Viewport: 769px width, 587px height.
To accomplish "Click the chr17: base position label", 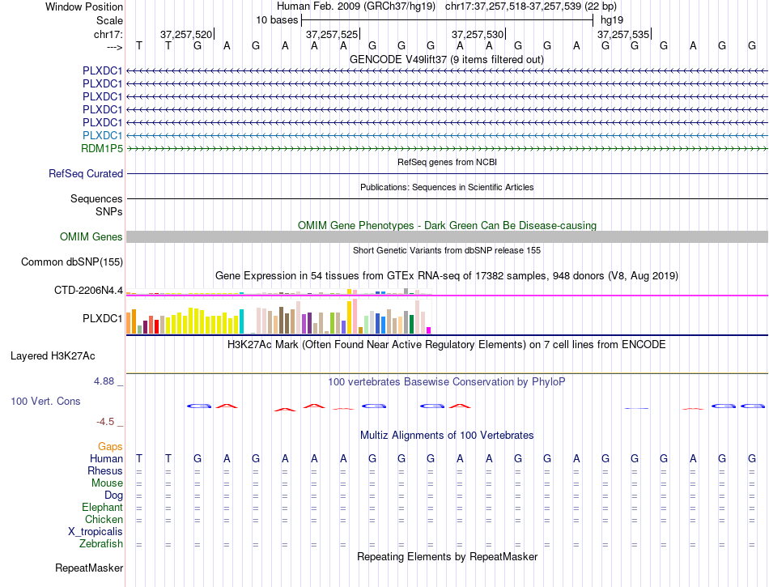I will (x=108, y=34).
